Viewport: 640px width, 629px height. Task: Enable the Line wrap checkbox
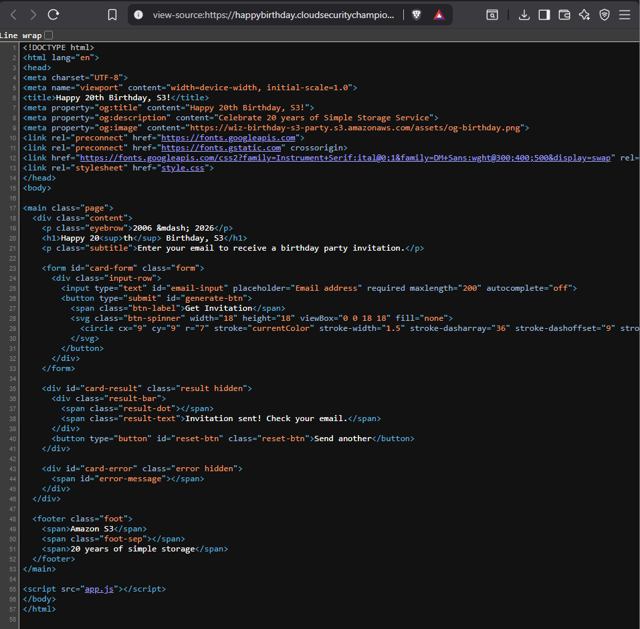[x=48, y=35]
